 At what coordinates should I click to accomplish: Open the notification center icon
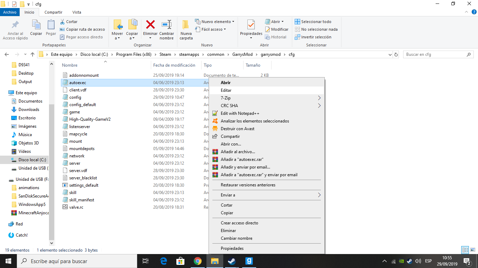point(467,261)
